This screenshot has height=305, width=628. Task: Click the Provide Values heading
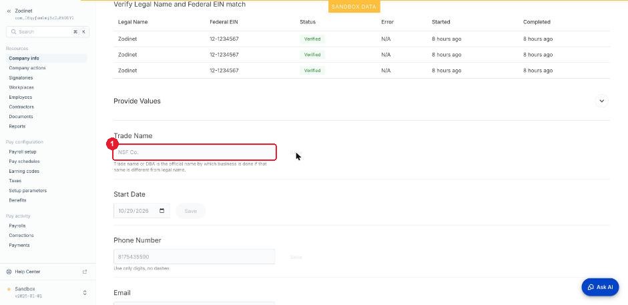(x=137, y=101)
